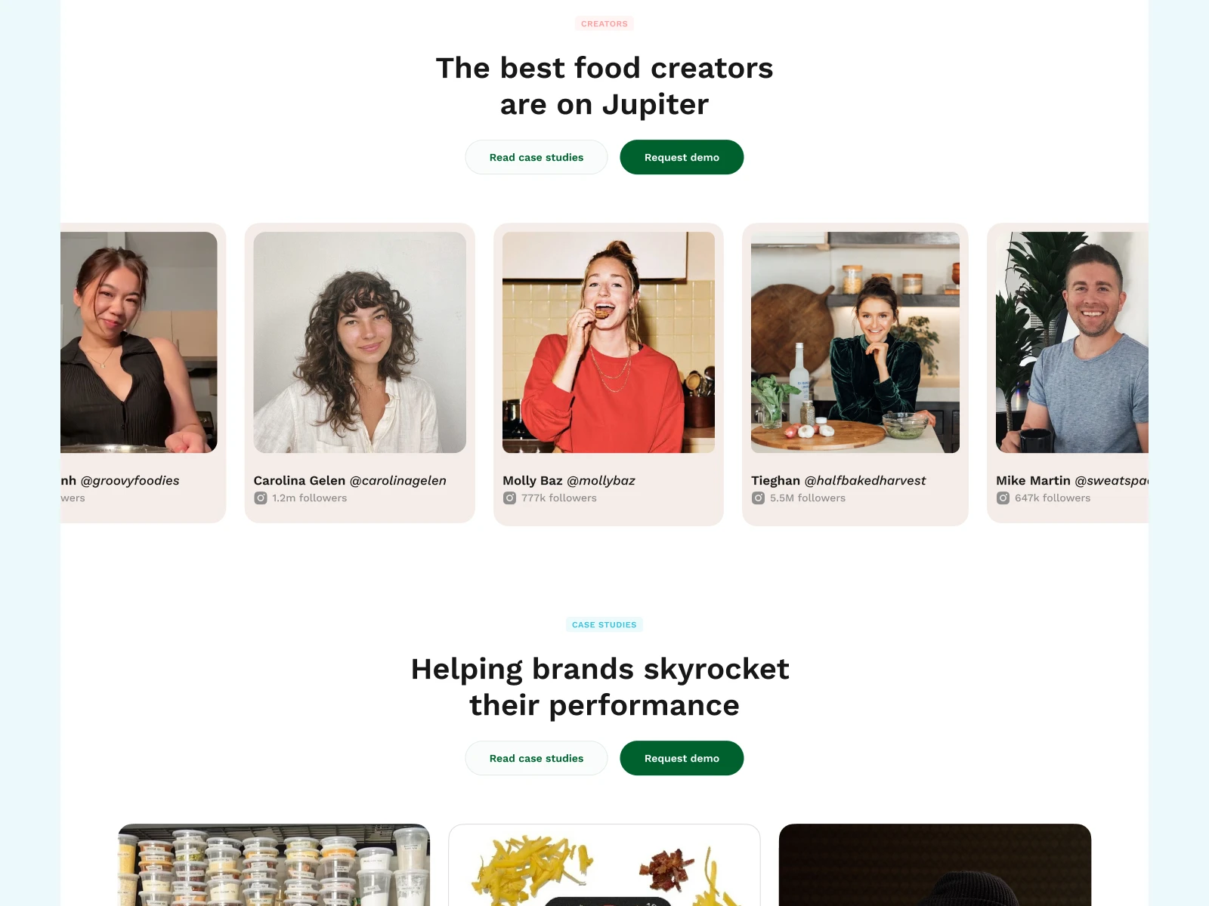The image size is (1209, 906).
Task: Select the CREATORS pink tag label
Action: click(x=604, y=23)
